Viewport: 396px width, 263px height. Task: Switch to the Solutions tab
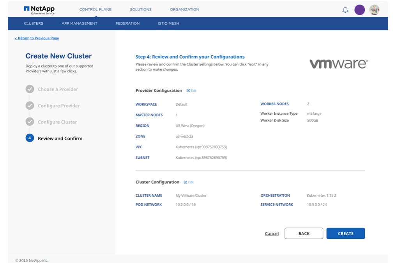(140, 9)
